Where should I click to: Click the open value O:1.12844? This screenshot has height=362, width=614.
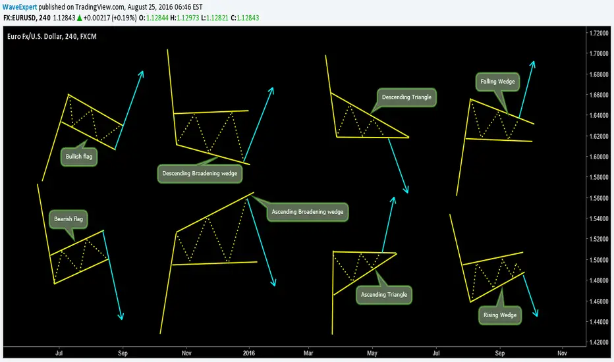click(153, 18)
